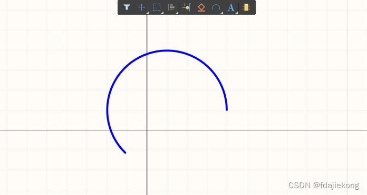The height and width of the screenshot is (195, 367).
Task: Select the Move objects plus tool
Action: point(141,7)
